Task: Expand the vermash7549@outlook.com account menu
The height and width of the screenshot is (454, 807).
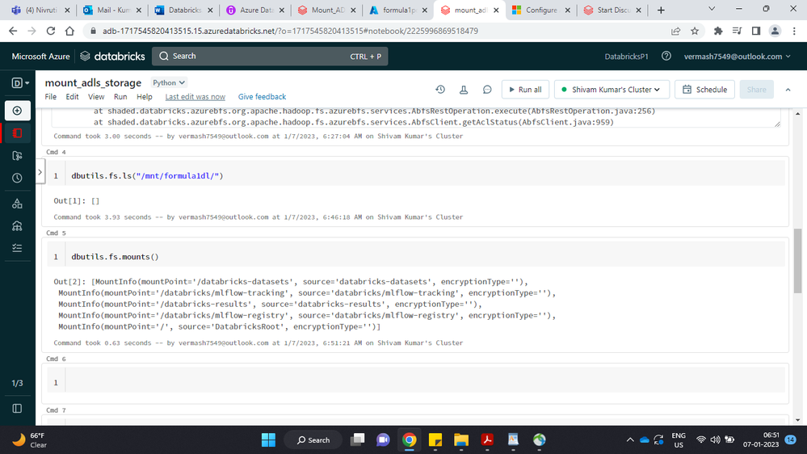Action: pyautogui.click(x=738, y=57)
